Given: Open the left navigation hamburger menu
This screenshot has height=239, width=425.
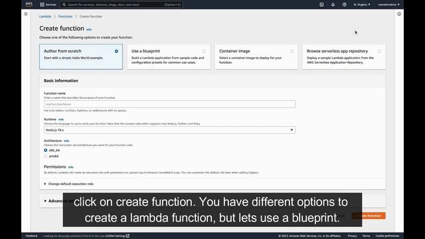Looking at the screenshot, I should tap(26, 14).
